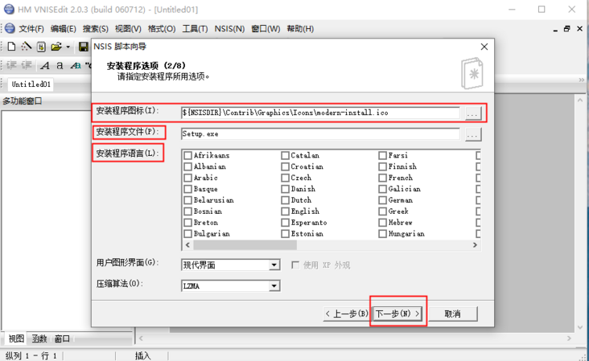
Task: Launch the script wizard wand icon
Action: click(26, 47)
